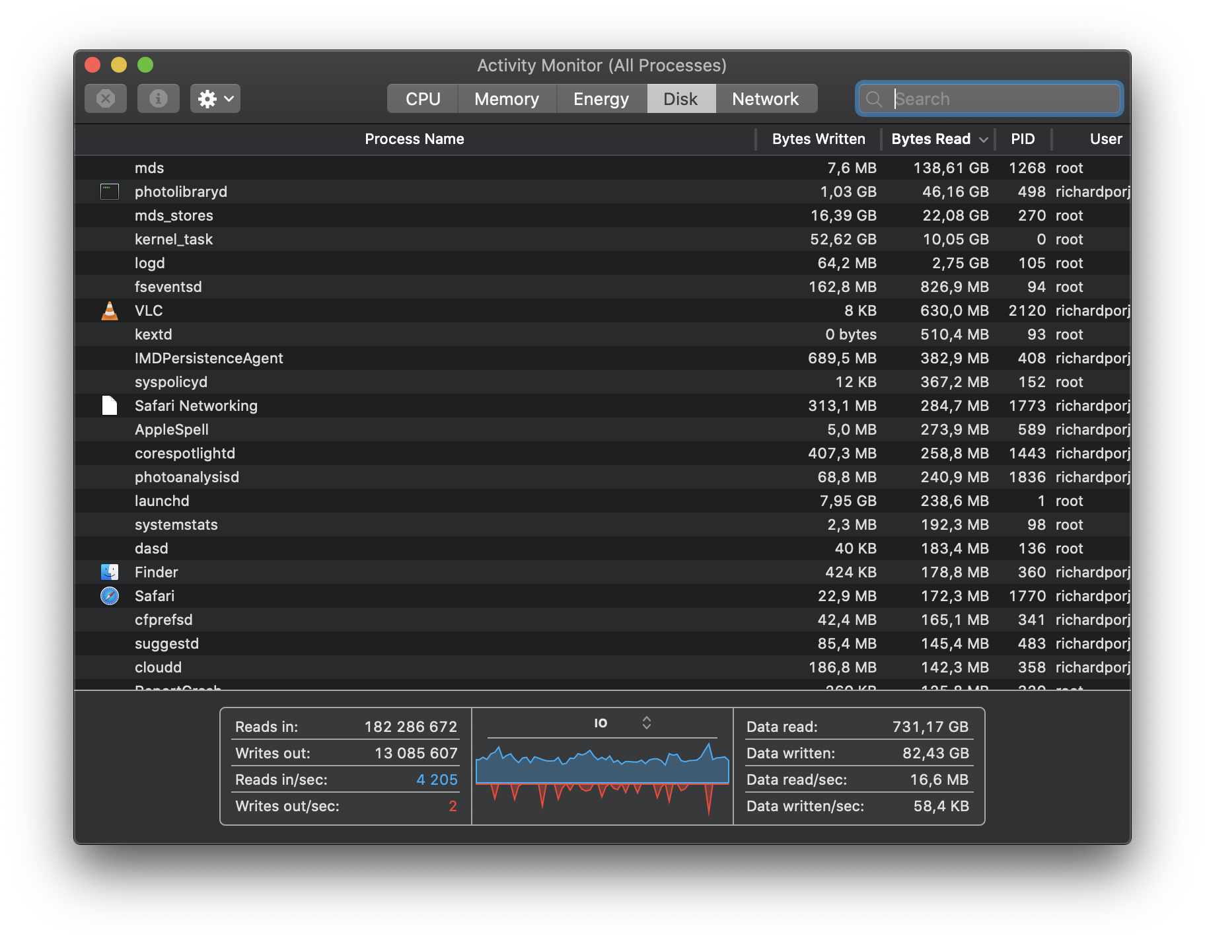This screenshot has height=942, width=1205.
Task: Click the Writes out value 13 085 607
Action: 416,753
